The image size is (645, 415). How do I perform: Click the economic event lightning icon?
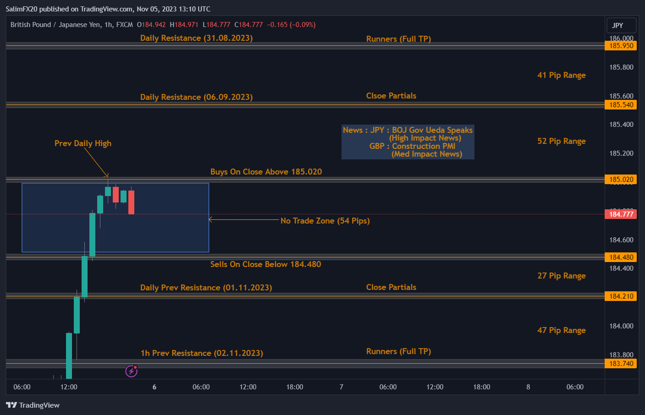(132, 371)
